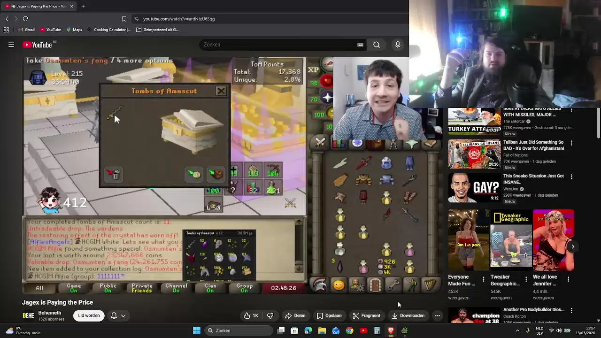Close Tombs of Amascut window in video
This screenshot has height=338, width=601.
coord(221,91)
